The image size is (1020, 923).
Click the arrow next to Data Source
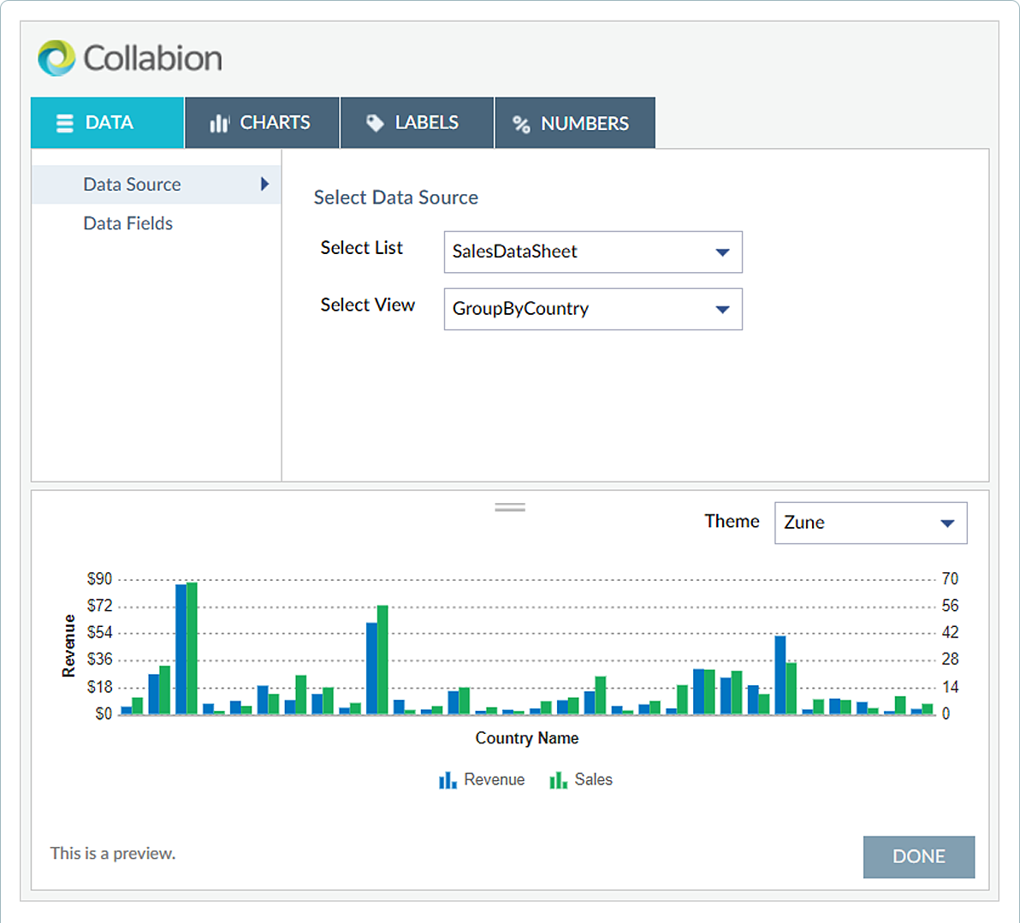(x=264, y=184)
